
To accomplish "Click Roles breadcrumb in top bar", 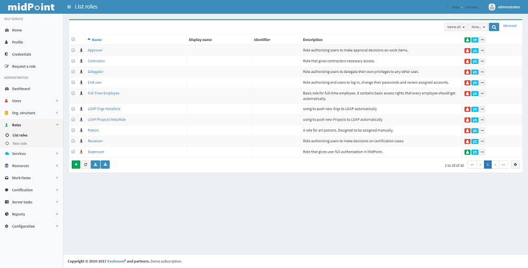I will pyautogui.click(x=455, y=7).
